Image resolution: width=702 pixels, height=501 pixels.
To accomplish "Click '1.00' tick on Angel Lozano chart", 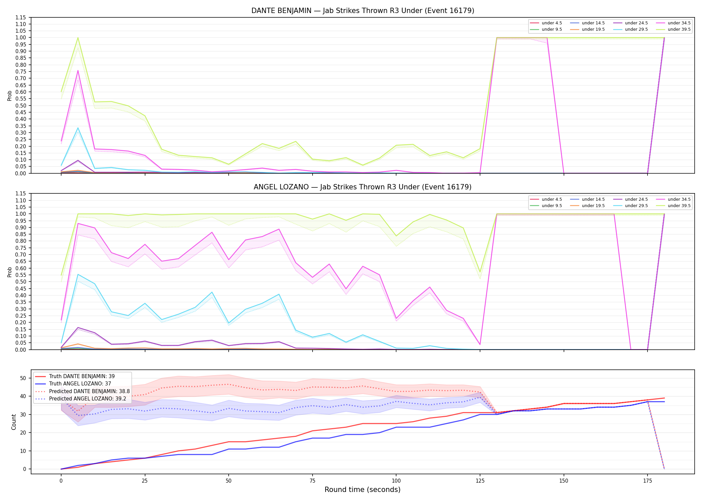I will (20, 214).
